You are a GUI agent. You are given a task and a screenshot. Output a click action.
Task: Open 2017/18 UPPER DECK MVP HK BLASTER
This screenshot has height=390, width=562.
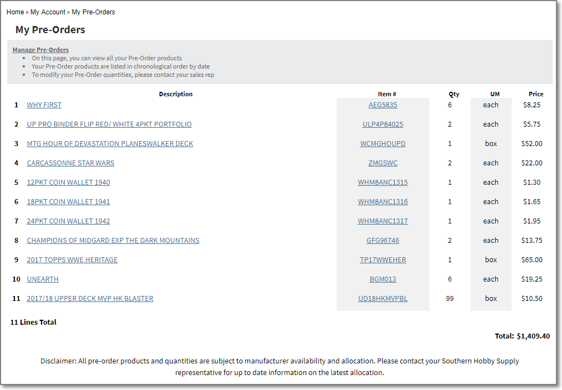click(90, 298)
